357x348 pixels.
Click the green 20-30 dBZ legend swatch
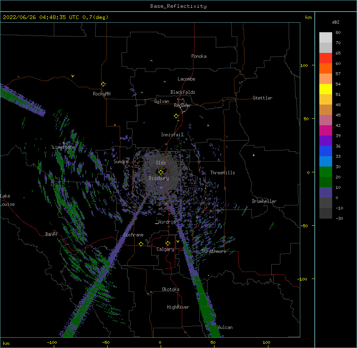pos(326,172)
